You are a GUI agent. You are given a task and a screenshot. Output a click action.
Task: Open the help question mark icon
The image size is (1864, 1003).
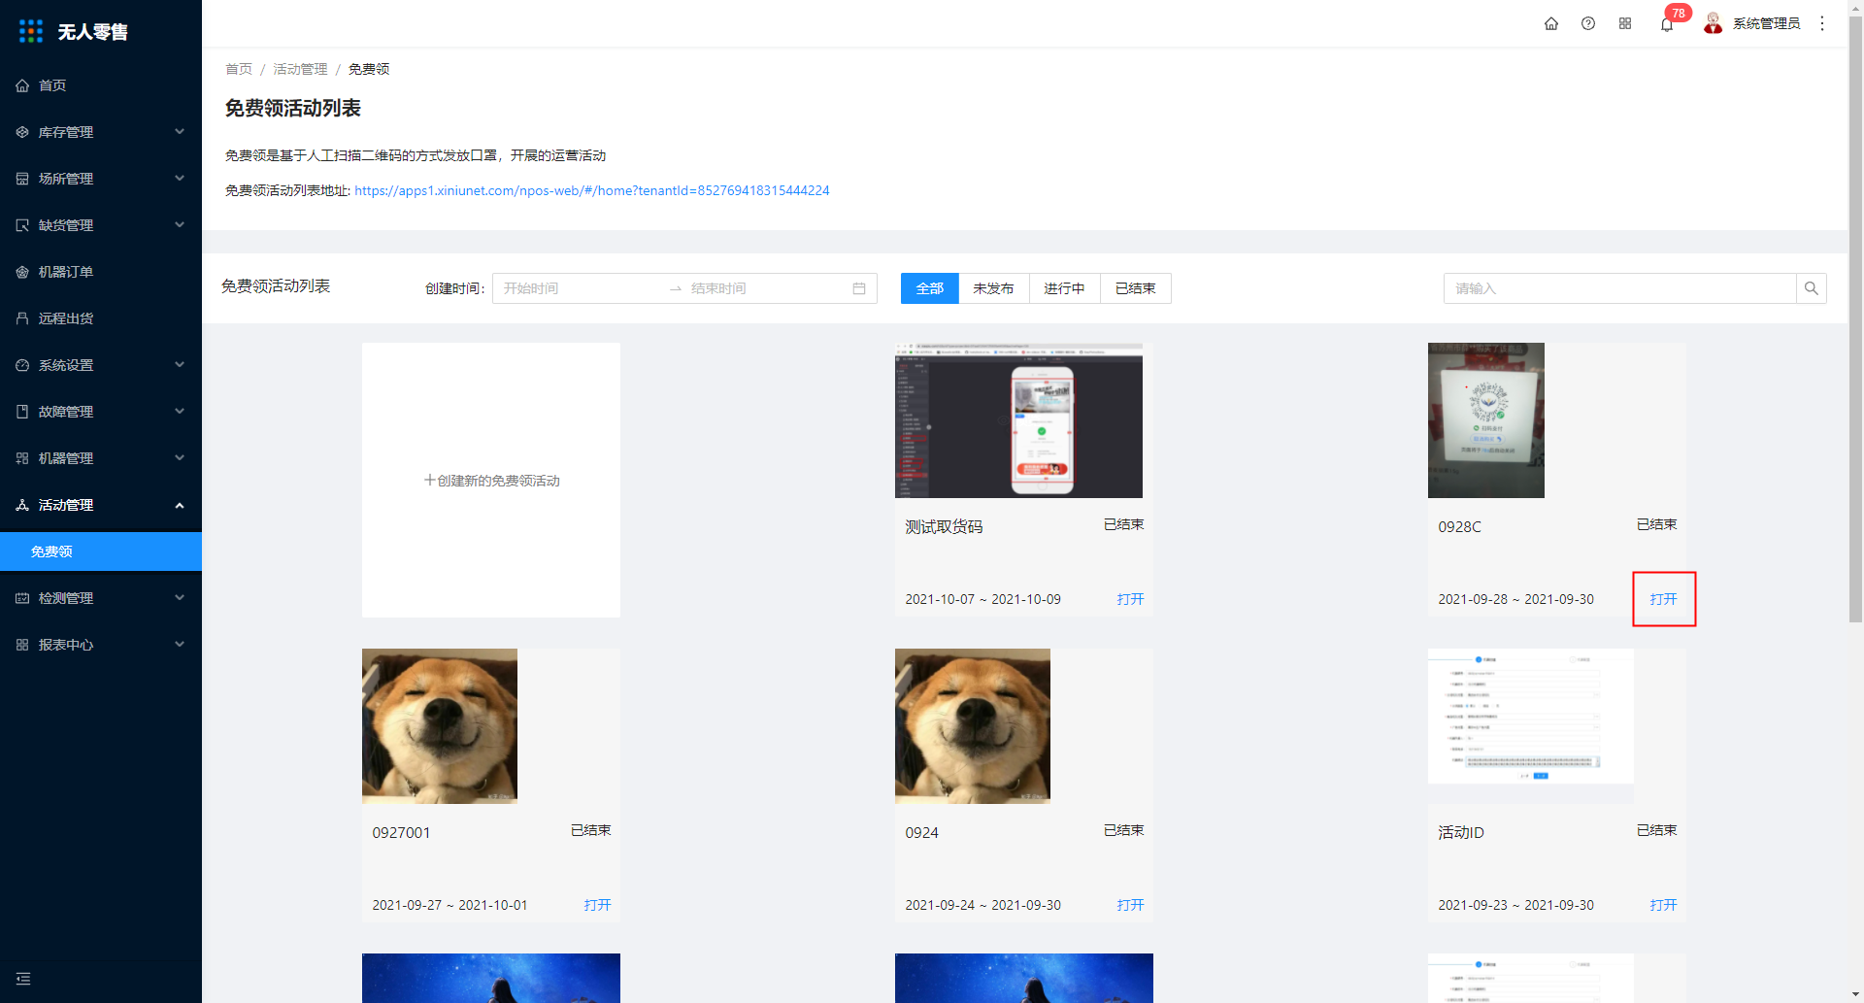[x=1588, y=23]
